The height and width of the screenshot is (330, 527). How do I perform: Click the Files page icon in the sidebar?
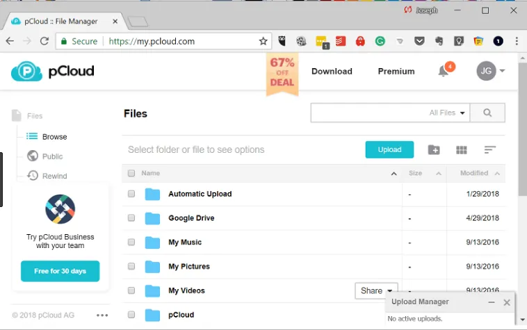pyautogui.click(x=17, y=115)
